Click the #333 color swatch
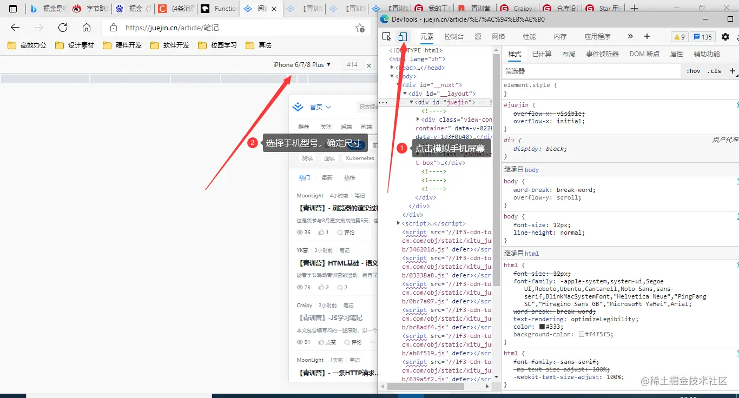 click(x=542, y=327)
